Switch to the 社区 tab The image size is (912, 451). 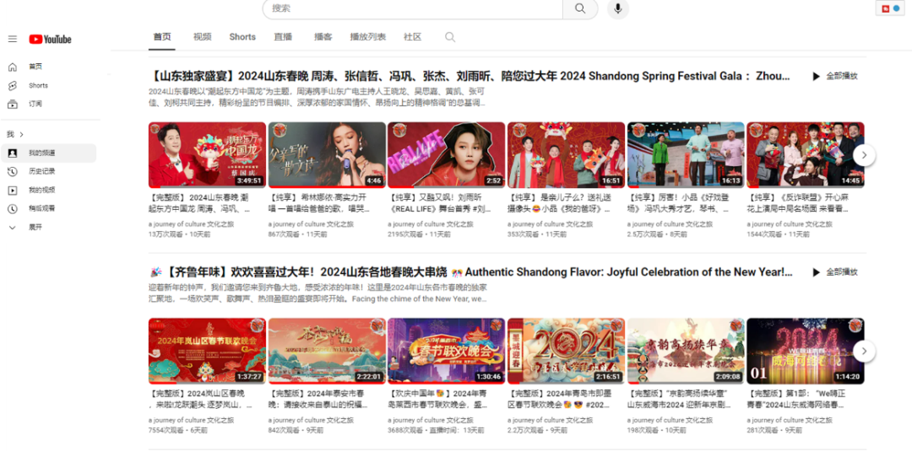412,36
